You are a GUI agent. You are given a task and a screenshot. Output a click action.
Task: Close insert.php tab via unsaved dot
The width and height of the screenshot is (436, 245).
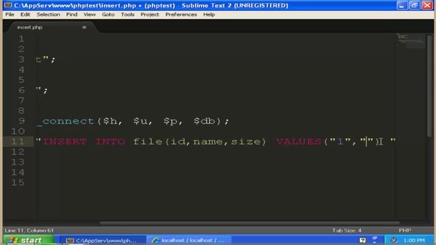(84, 27)
